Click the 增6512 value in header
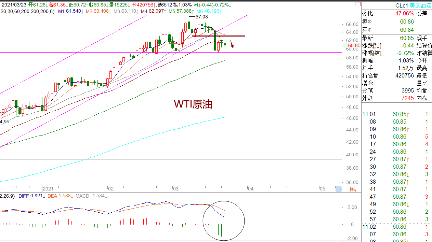Screen dimensions: 432x242 (164, 5)
